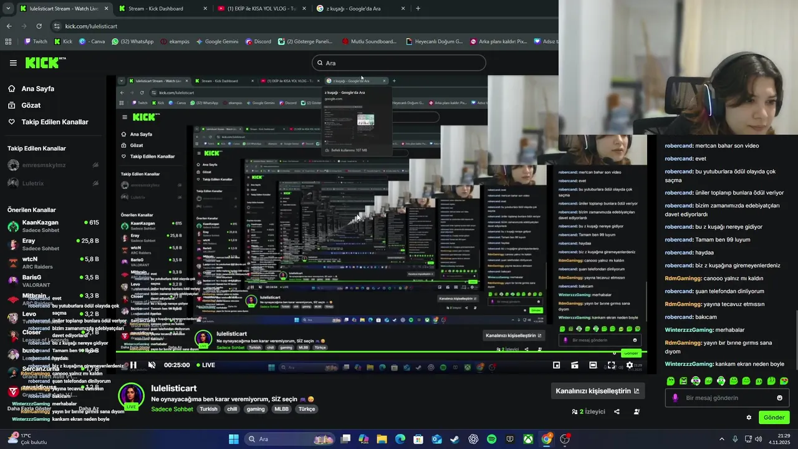Select the MLBB stream tag

pos(281,409)
